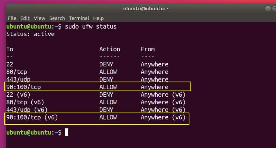276x148 pixels.
Task: Click the highlighted 90:100/tcp rule text
Action: pyautogui.click(x=23, y=87)
